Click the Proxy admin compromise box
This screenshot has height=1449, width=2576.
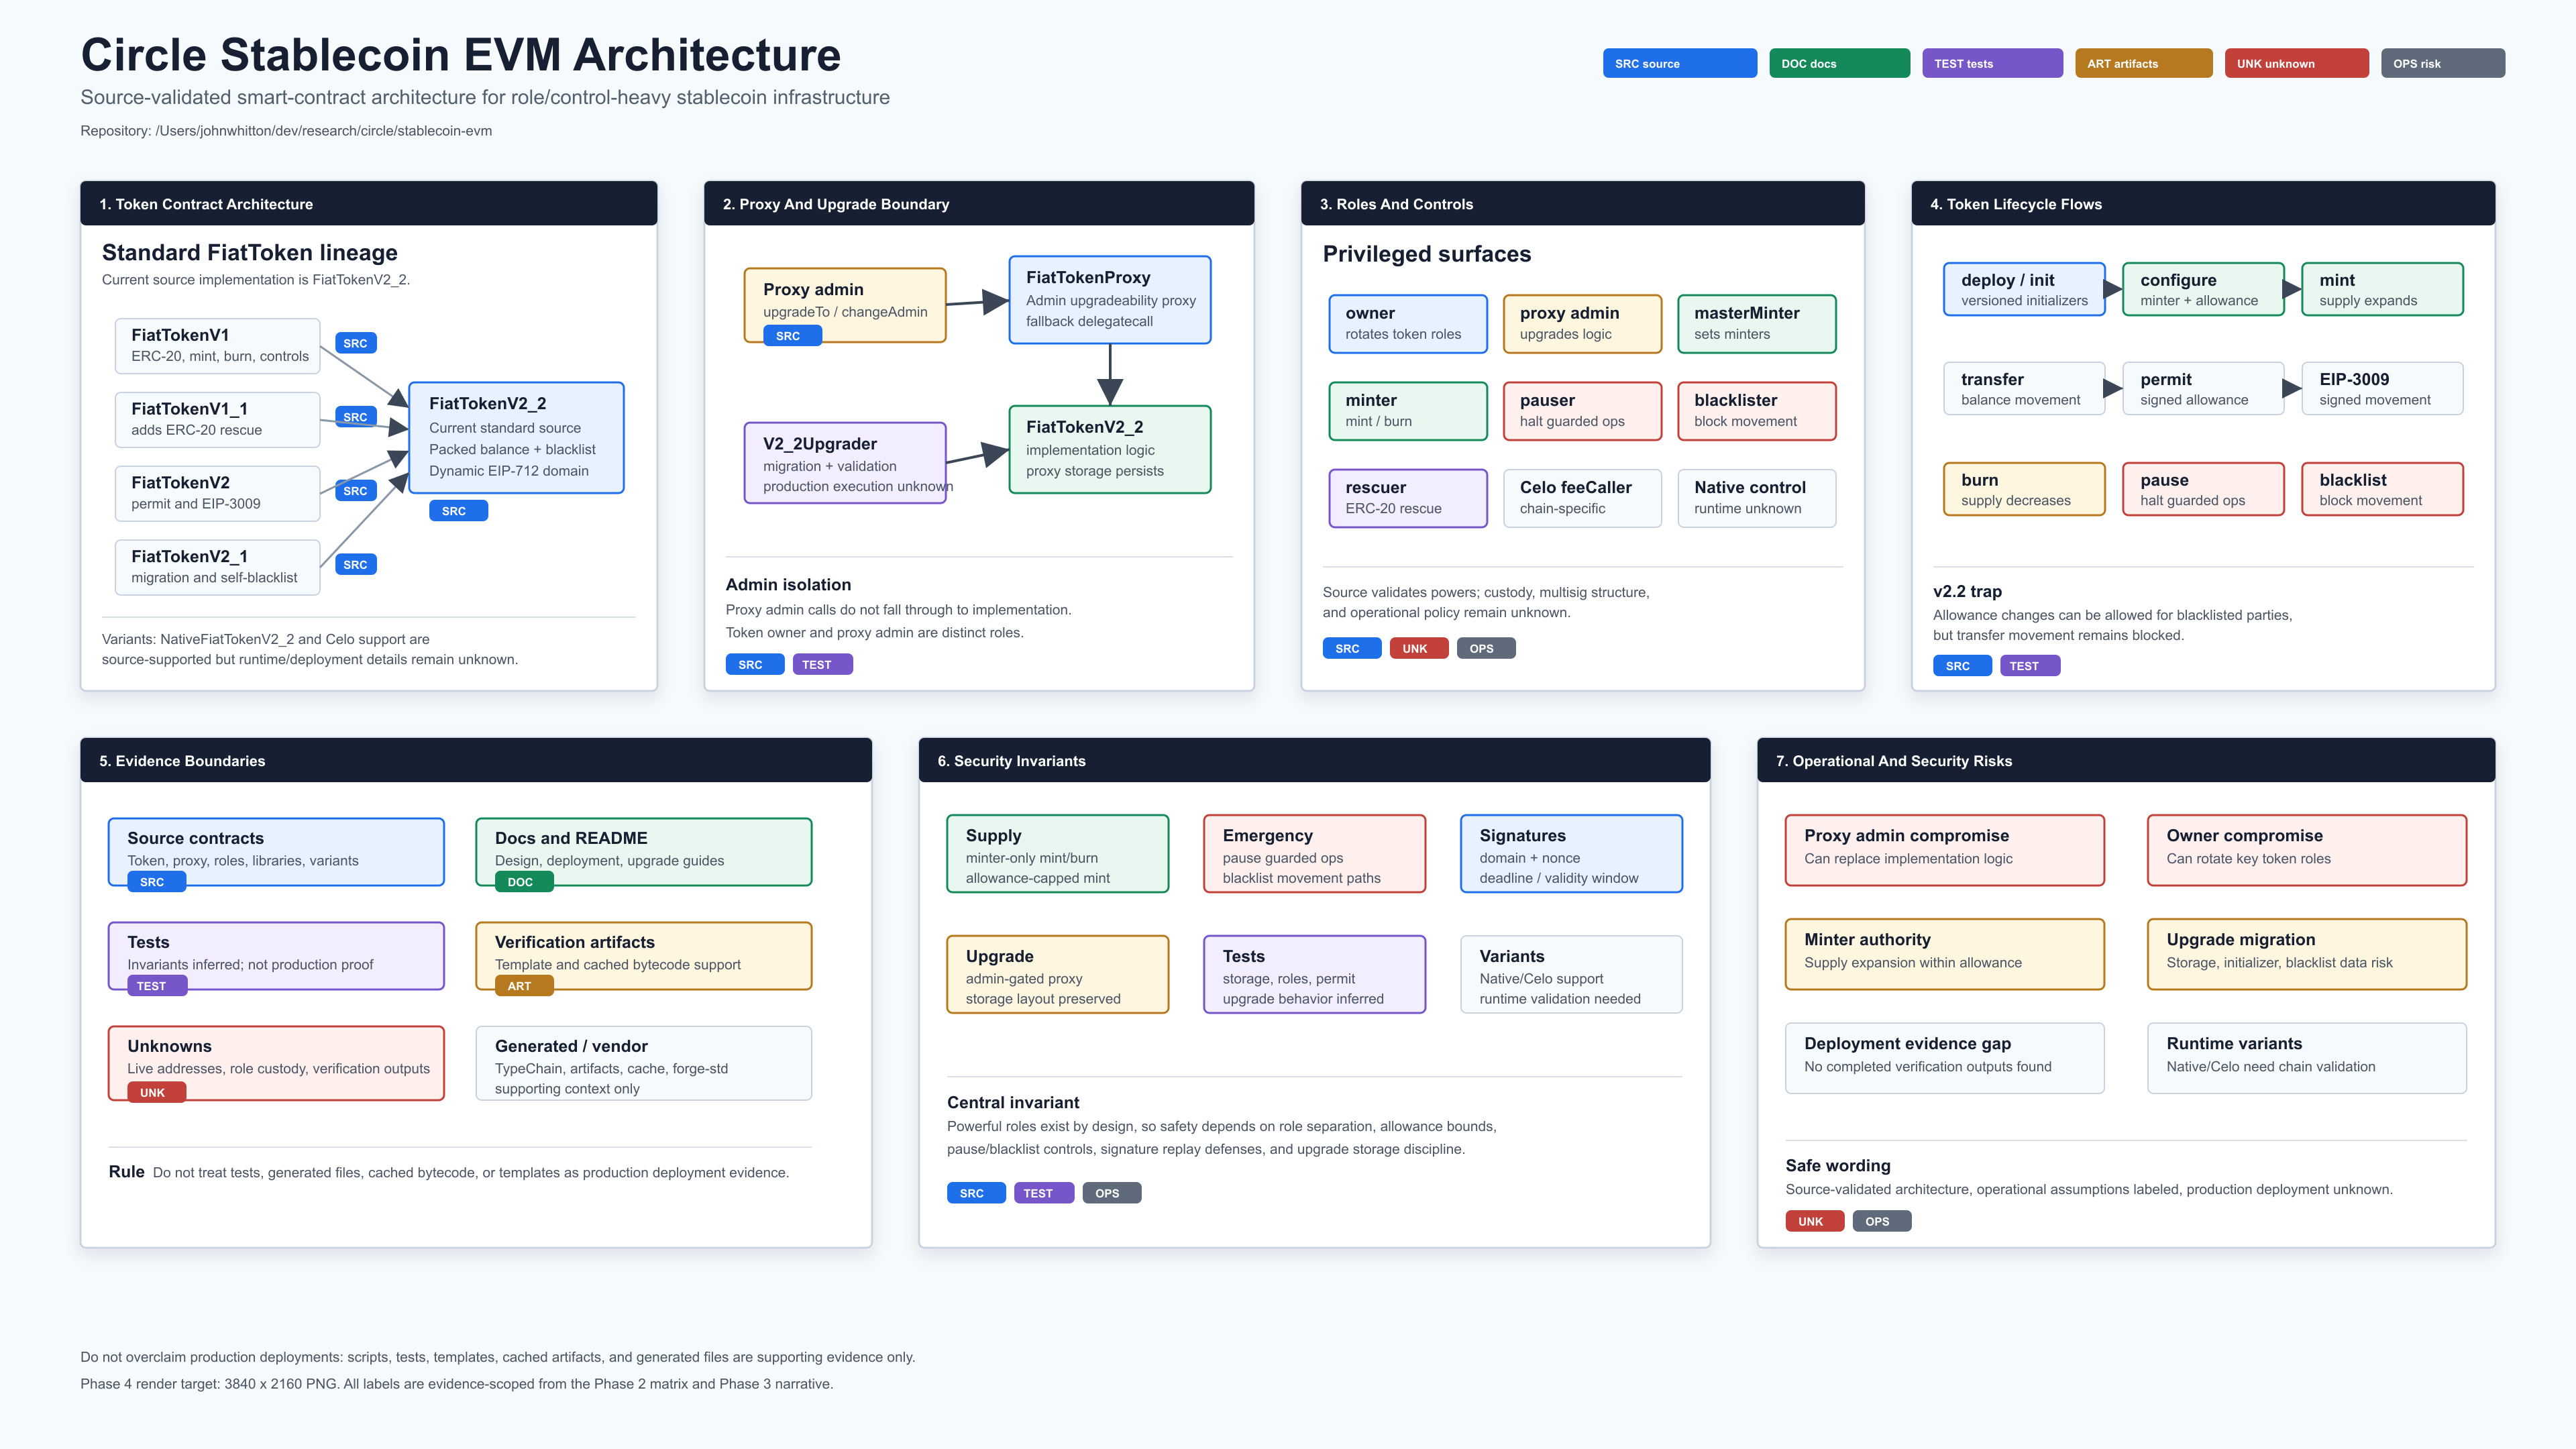tap(1944, 850)
